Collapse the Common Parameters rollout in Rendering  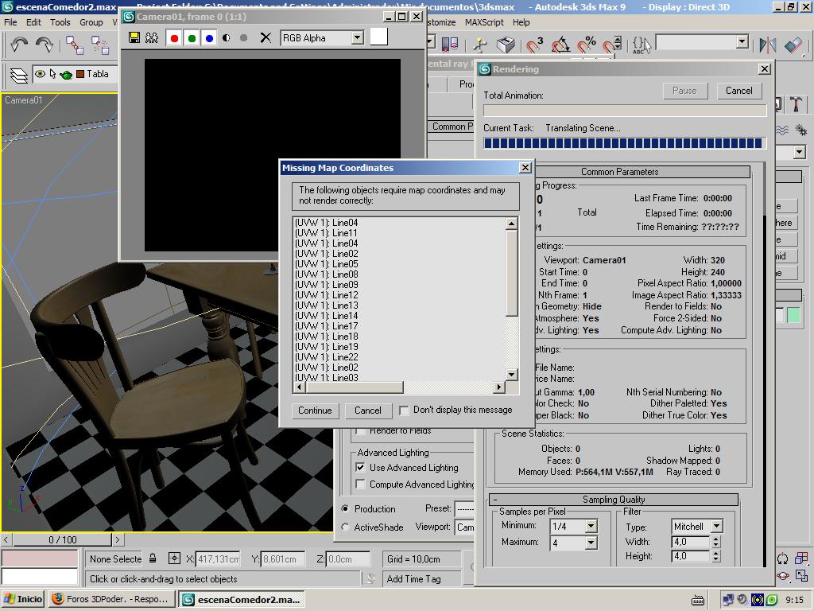(641, 172)
